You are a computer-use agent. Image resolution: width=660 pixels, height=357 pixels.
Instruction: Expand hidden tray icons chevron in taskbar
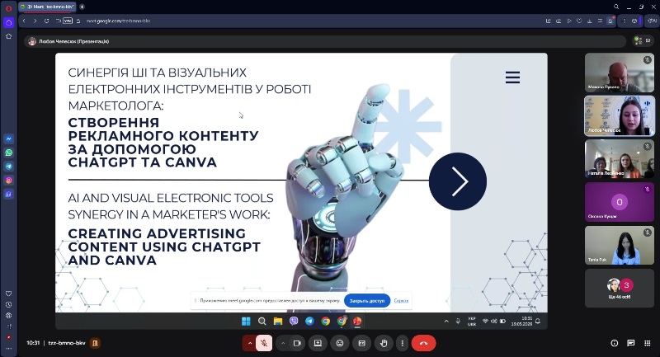(446, 322)
